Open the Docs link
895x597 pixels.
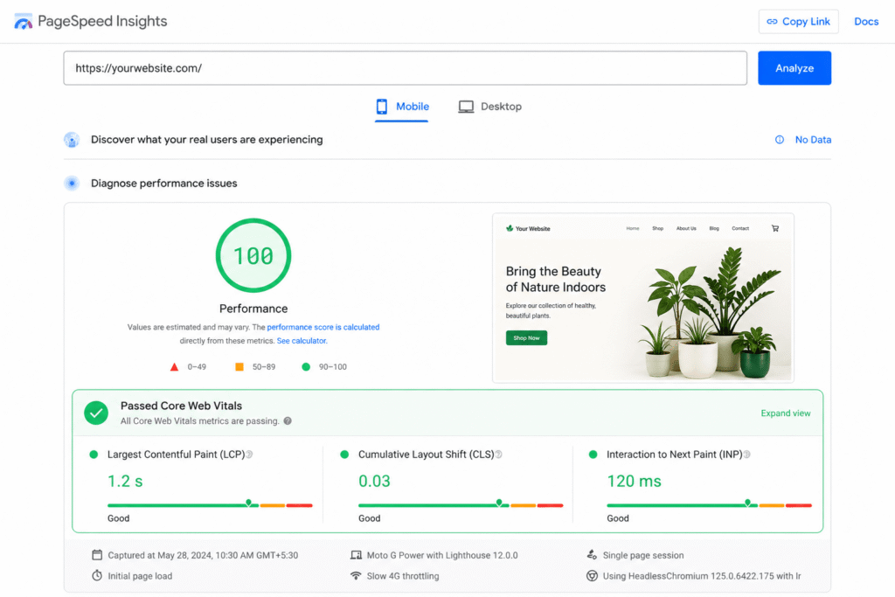pos(866,22)
